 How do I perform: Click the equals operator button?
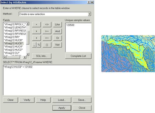pyautogui.click(x=36, y=25)
